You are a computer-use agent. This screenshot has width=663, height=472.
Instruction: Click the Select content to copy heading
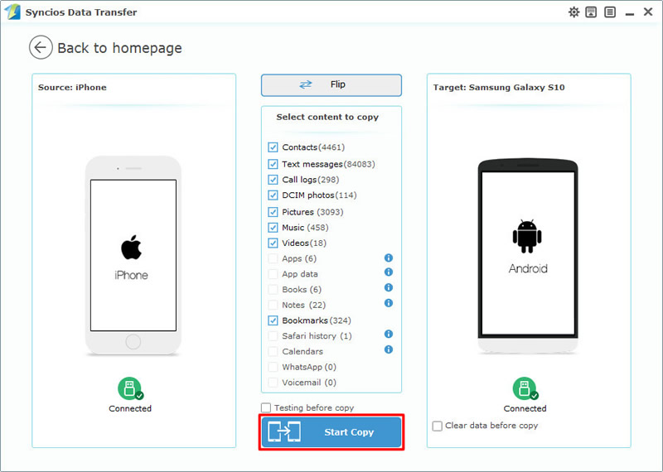(x=327, y=117)
